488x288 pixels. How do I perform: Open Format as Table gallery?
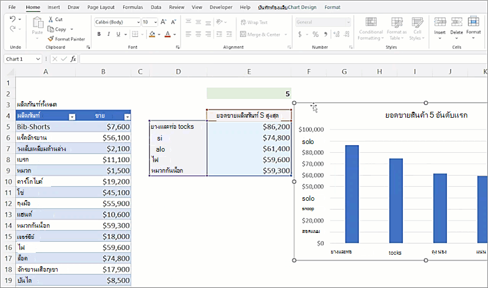[396, 29]
